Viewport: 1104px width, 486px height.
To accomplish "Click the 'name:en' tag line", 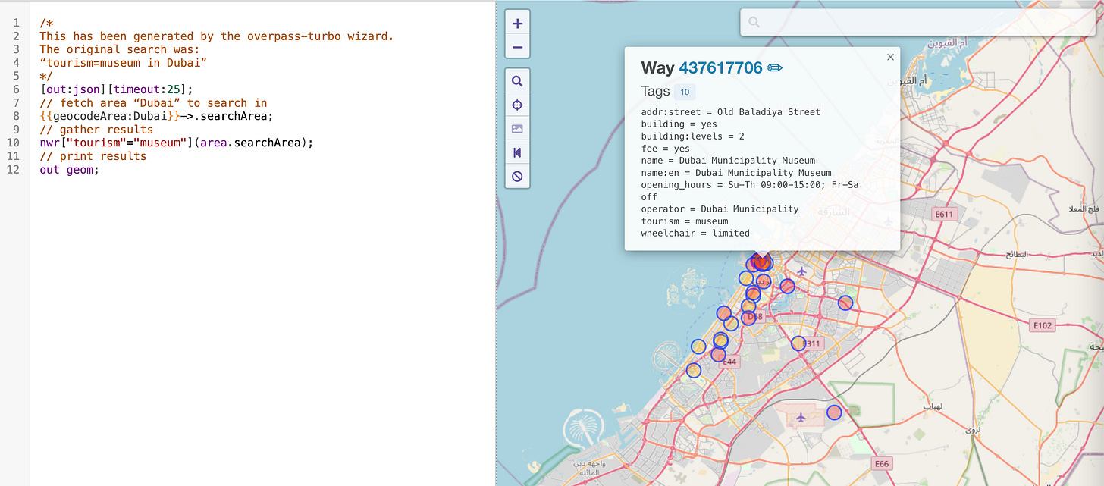I will click(736, 173).
